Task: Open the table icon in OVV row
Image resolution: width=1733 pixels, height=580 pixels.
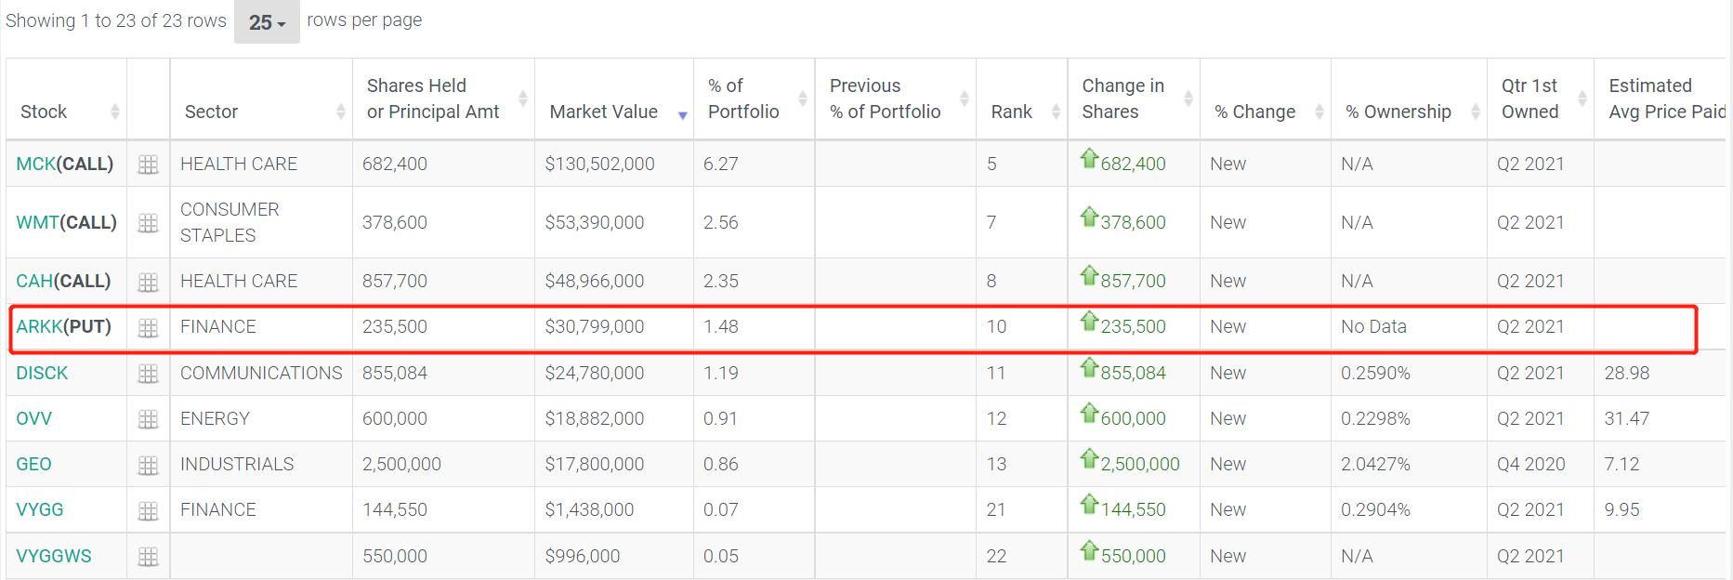Action: (x=148, y=419)
